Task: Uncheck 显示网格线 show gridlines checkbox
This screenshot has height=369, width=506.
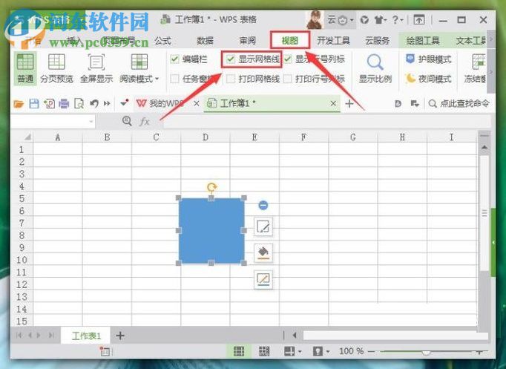Action: coord(231,59)
